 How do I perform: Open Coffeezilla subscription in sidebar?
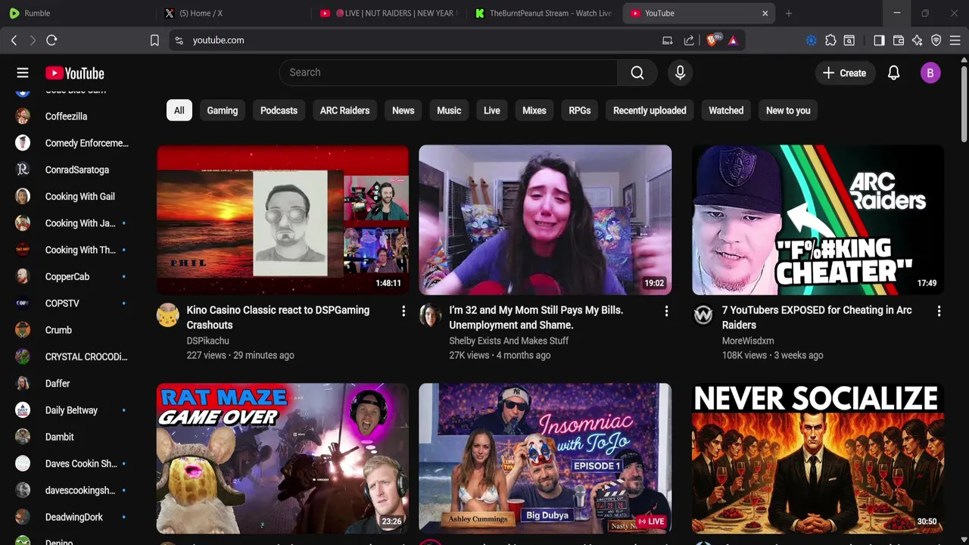coord(73,117)
